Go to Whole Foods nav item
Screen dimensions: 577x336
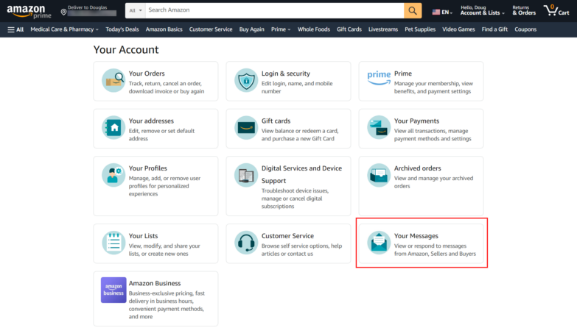click(313, 29)
